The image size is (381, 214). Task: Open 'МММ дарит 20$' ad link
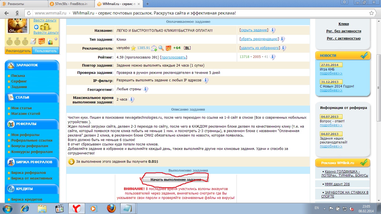(x=337, y=184)
